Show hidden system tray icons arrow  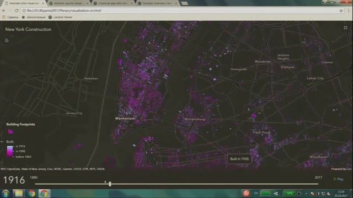306,193
